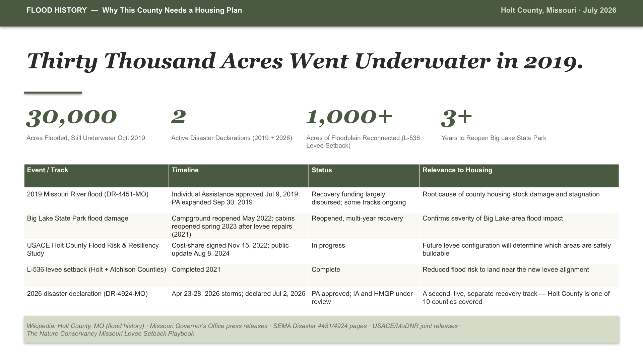The height and width of the screenshot is (362, 643).
Task: Select the '30,000' statistic figure
Action: click(x=72, y=117)
